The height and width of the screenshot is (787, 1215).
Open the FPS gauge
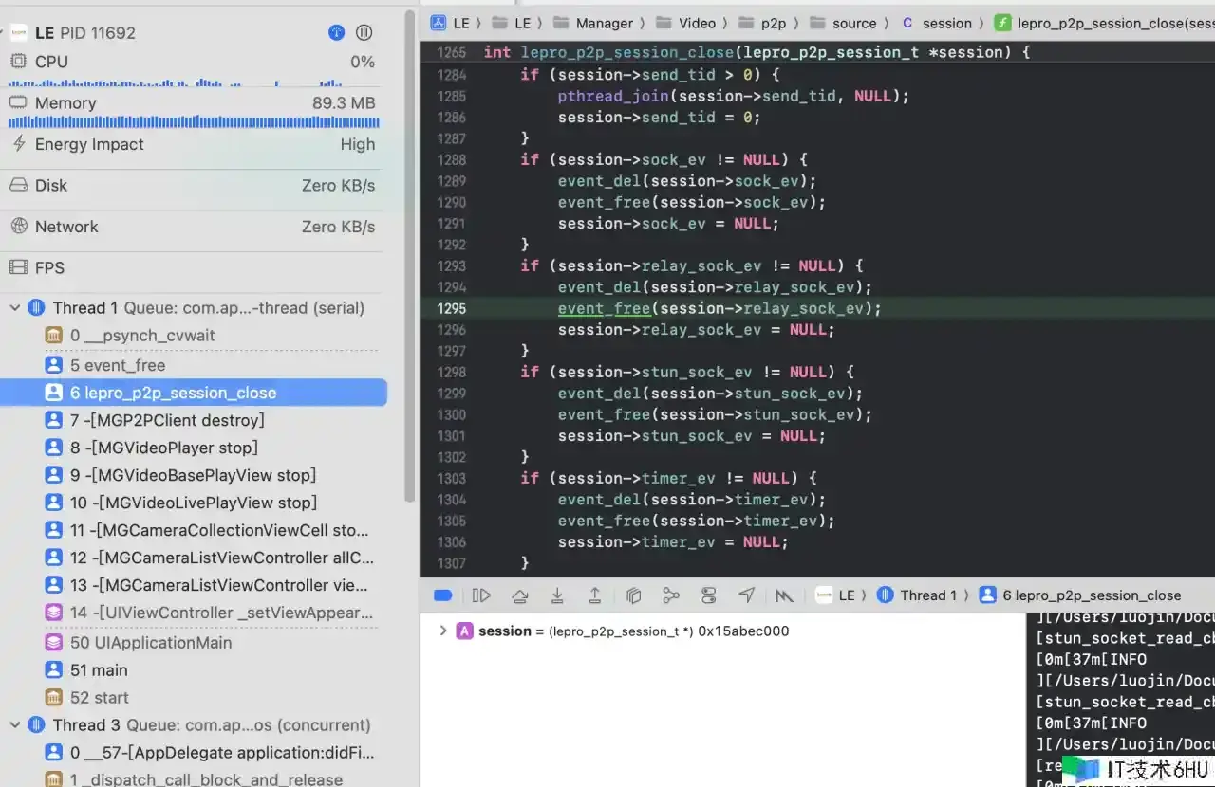[192, 267]
